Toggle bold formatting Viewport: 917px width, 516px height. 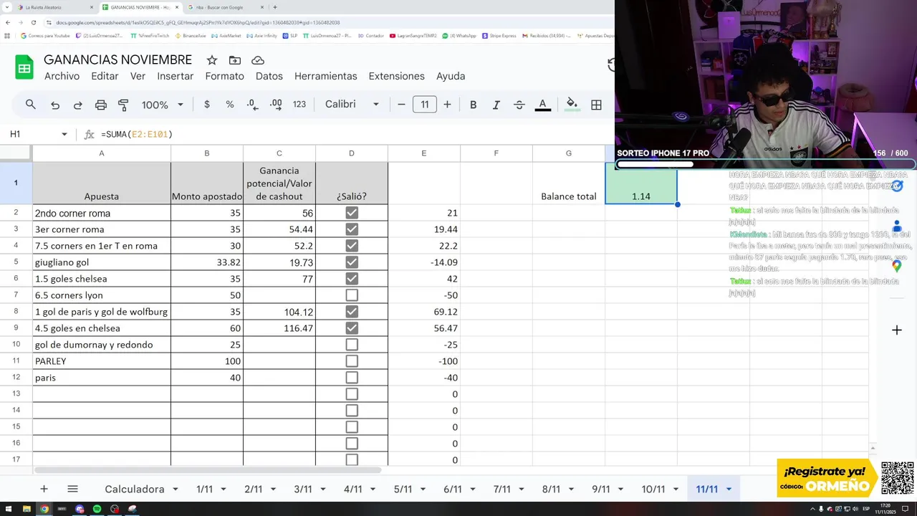click(x=473, y=105)
